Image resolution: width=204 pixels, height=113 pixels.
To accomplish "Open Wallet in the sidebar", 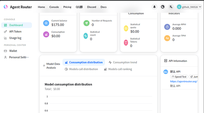I will pyautogui.click(x=17, y=51).
